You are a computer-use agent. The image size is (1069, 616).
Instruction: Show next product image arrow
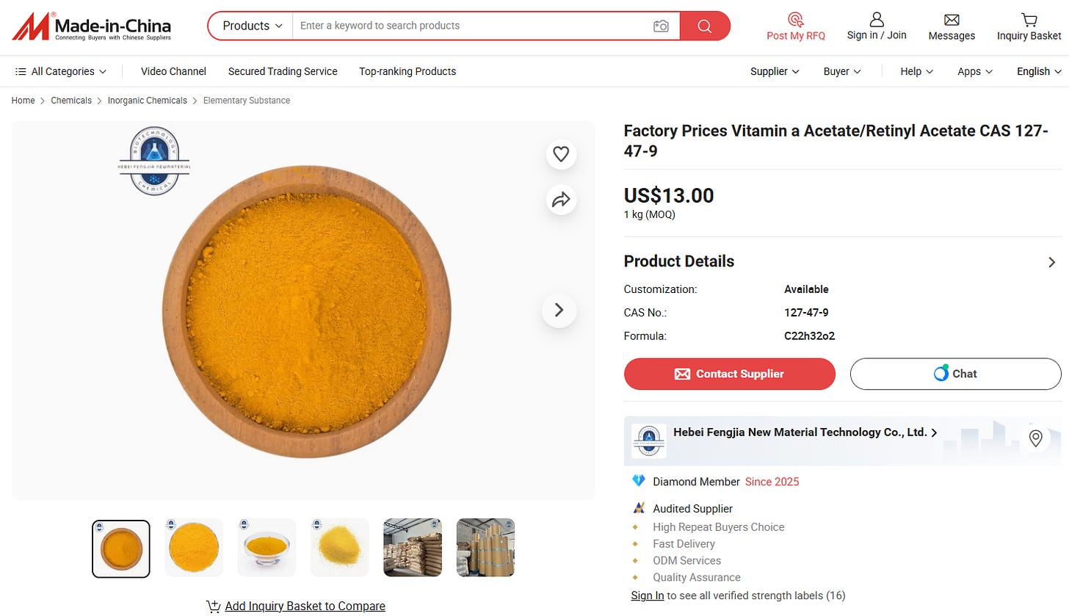pyautogui.click(x=559, y=310)
